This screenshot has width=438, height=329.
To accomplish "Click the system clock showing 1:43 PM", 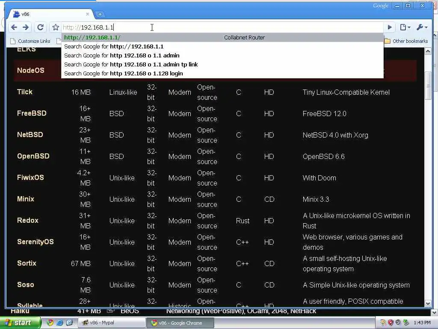I will [x=422, y=323].
